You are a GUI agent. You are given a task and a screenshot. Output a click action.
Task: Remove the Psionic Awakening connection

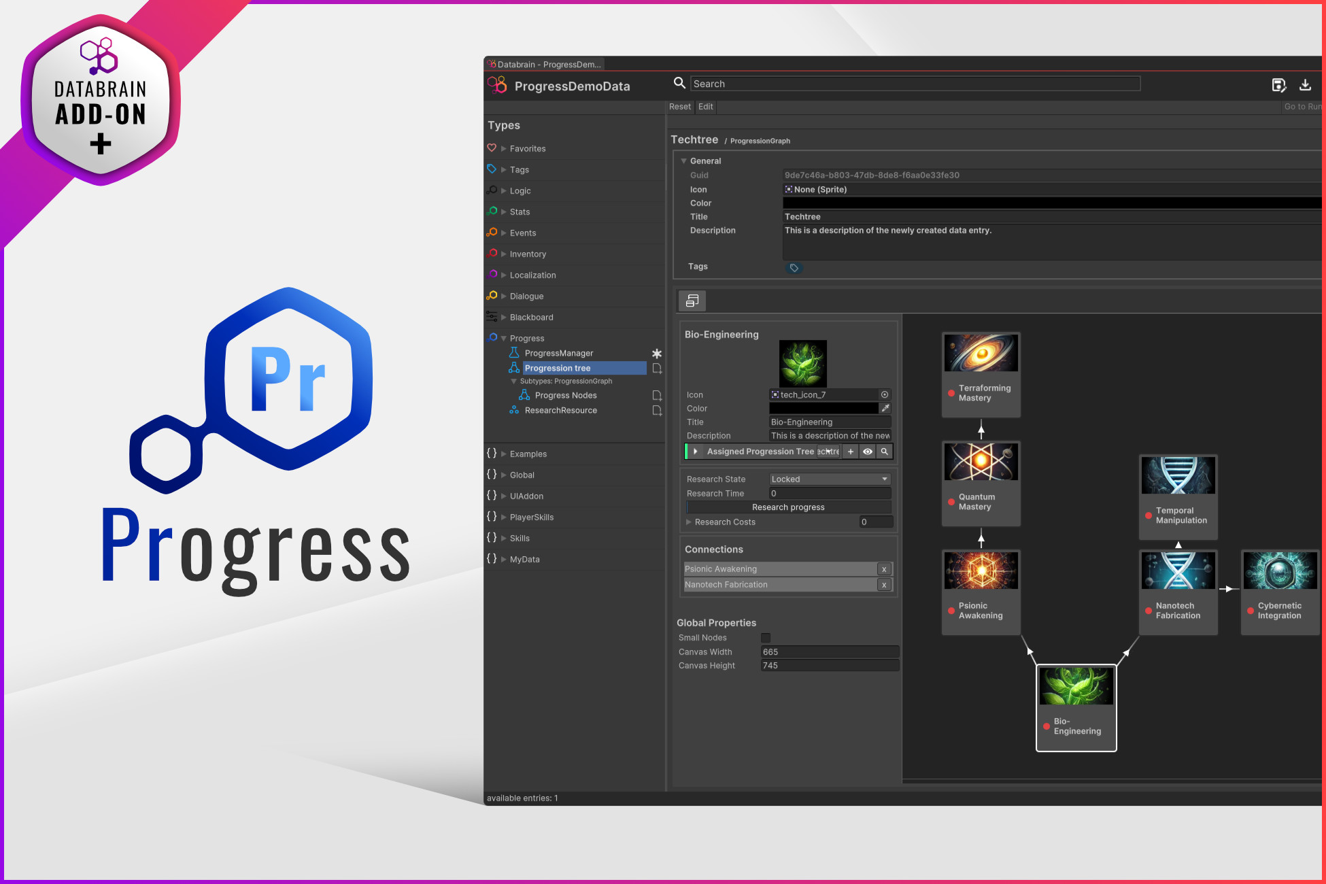tap(884, 570)
